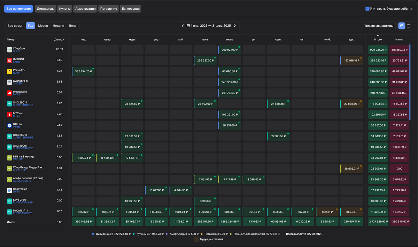Click the MosBirzha ticker logo
418x247 pixels.
9,93
